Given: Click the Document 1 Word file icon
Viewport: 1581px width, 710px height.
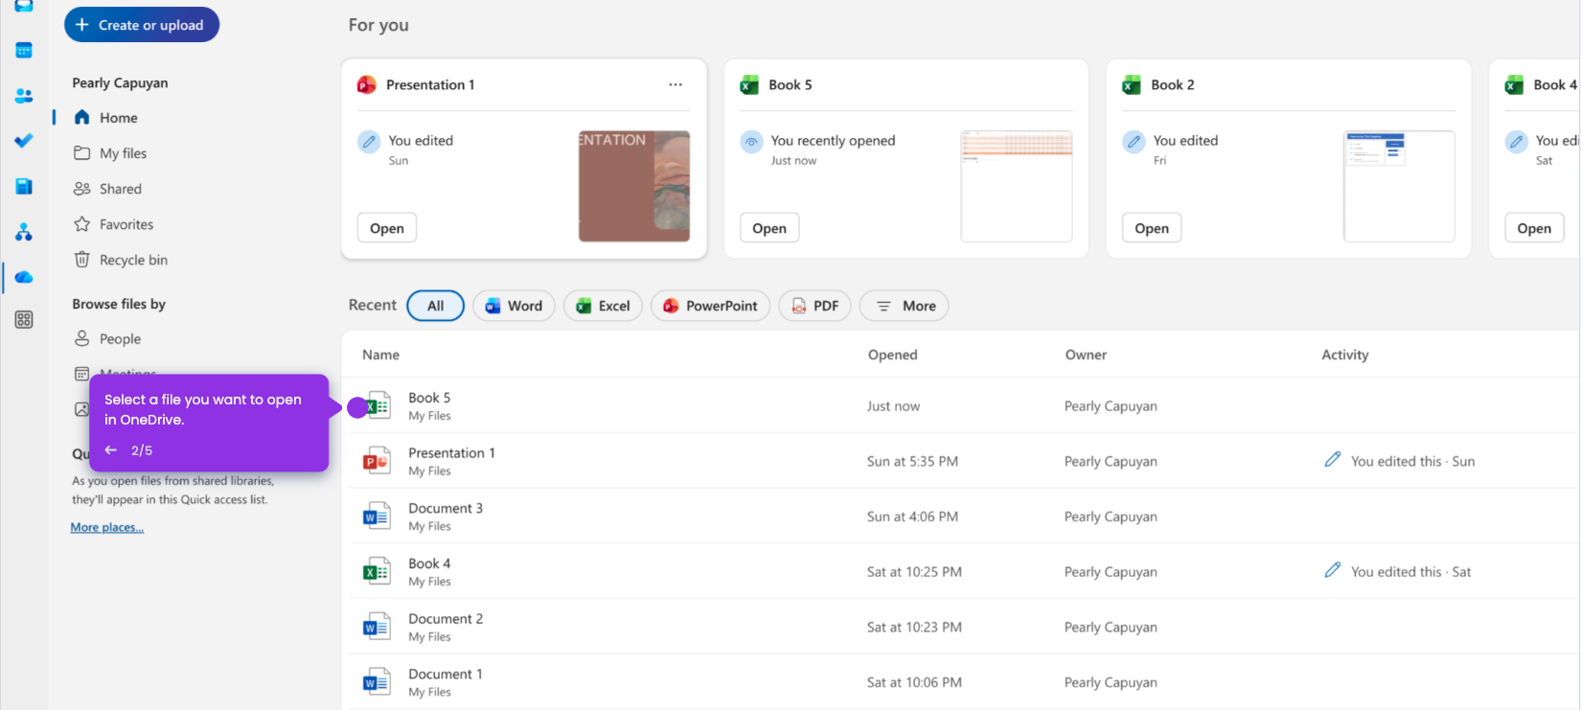Looking at the screenshot, I should pyautogui.click(x=377, y=682).
